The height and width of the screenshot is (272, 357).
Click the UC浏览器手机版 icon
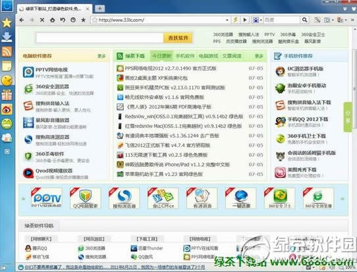280,72
